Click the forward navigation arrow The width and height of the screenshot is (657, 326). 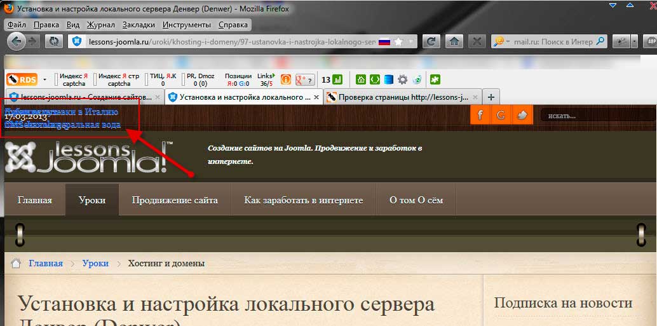(x=32, y=41)
